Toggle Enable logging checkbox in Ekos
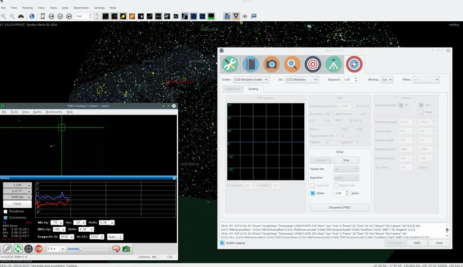This screenshot has width=463, height=267. tap(222, 243)
